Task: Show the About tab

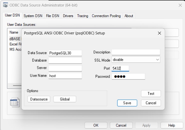Action: [x=129, y=16]
